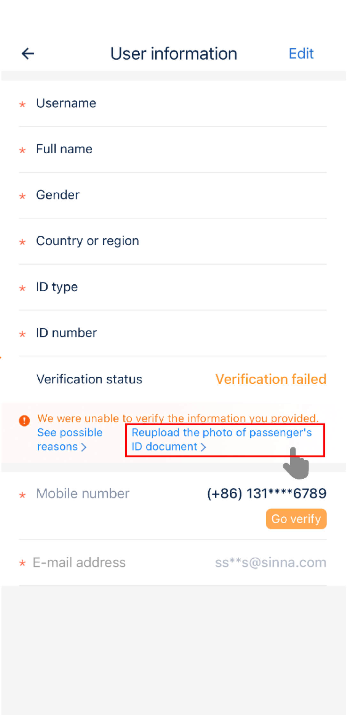Click the chevron after 'ID document'
The image size is (347, 715).
coord(203,447)
